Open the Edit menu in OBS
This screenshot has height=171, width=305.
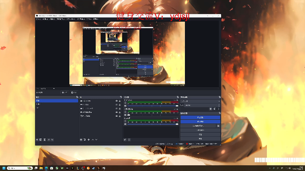click(x=45, y=19)
